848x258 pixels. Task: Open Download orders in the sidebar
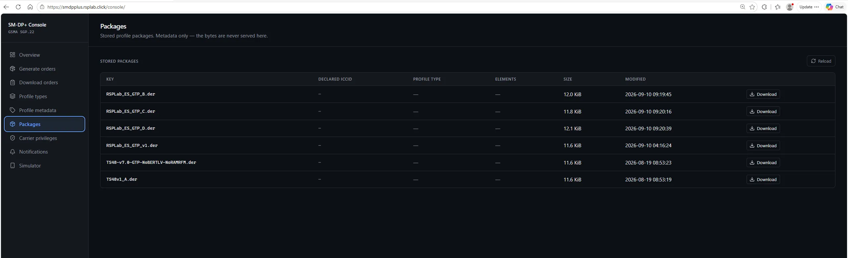click(44, 82)
